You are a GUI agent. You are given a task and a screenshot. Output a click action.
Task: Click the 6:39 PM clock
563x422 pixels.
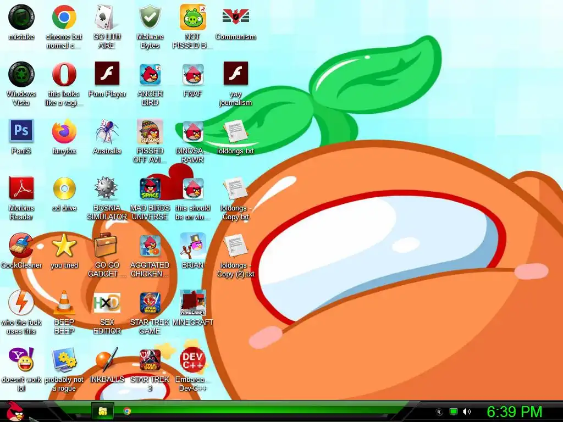(x=514, y=412)
